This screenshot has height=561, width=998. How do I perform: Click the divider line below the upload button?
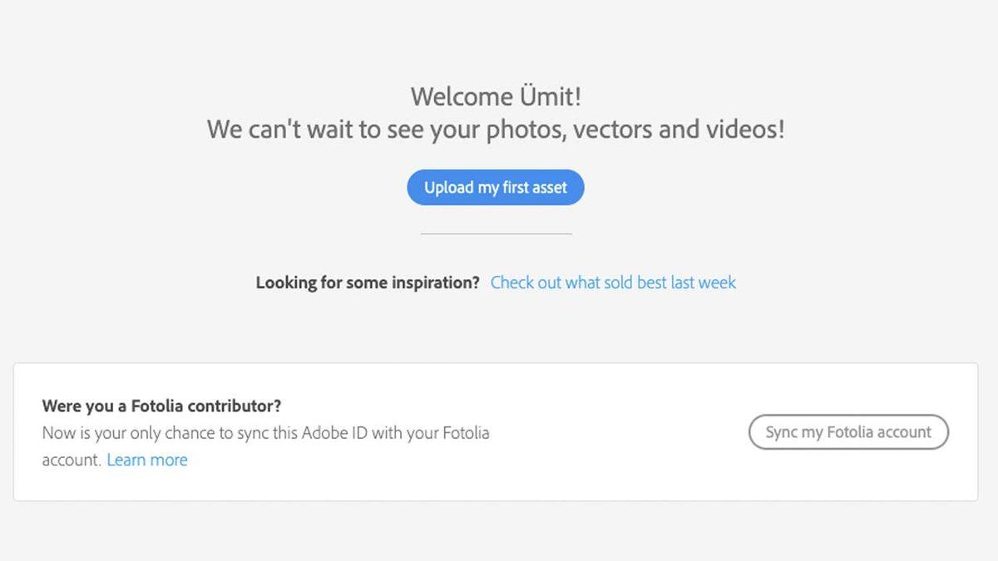(497, 234)
